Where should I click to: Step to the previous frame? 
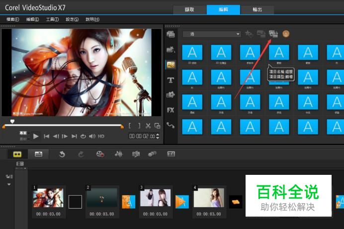point(56,136)
